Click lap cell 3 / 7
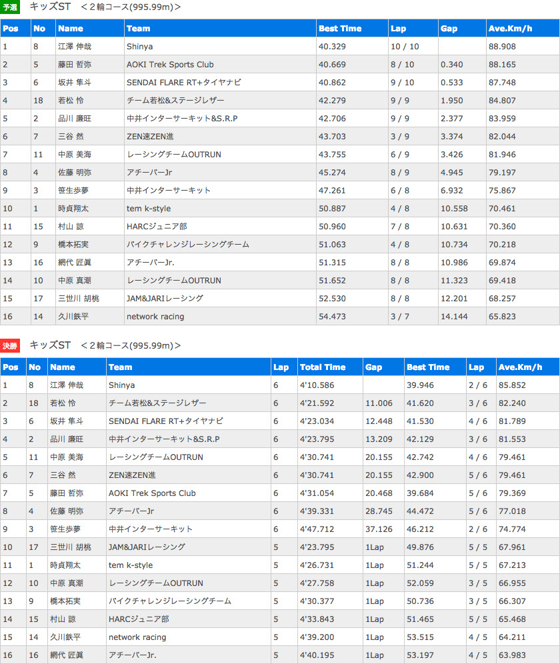560x664 pixels. pos(400,316)
